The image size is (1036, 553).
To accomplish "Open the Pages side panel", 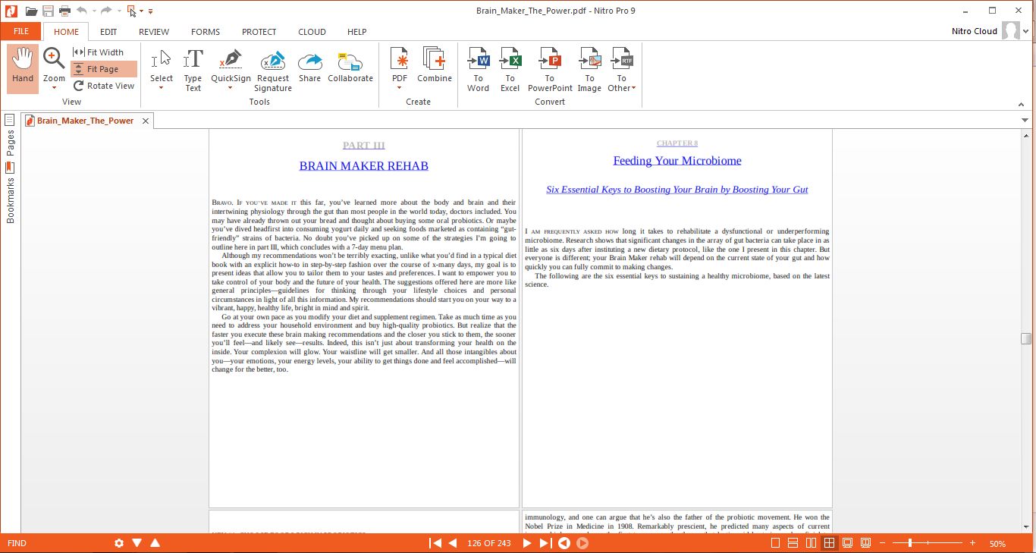I will click(10, 137).
